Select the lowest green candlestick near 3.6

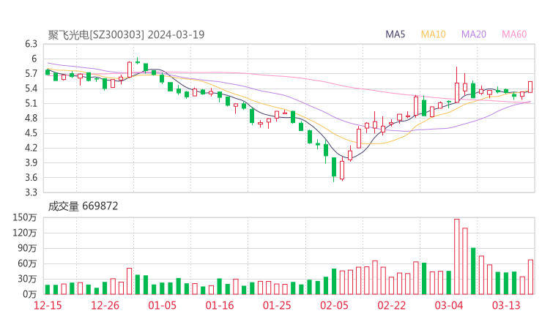[x=334, y=169]
